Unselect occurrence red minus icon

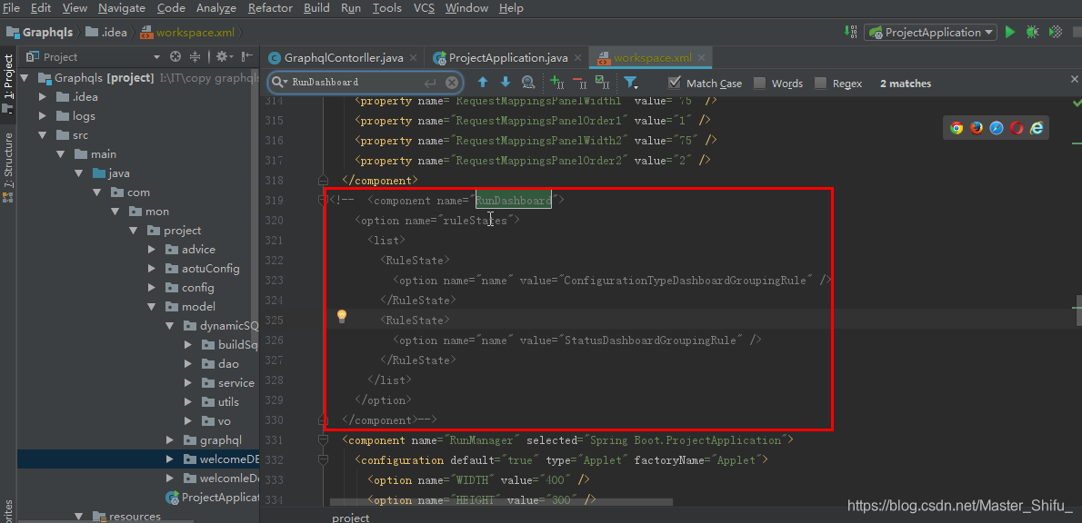(580, 83)
